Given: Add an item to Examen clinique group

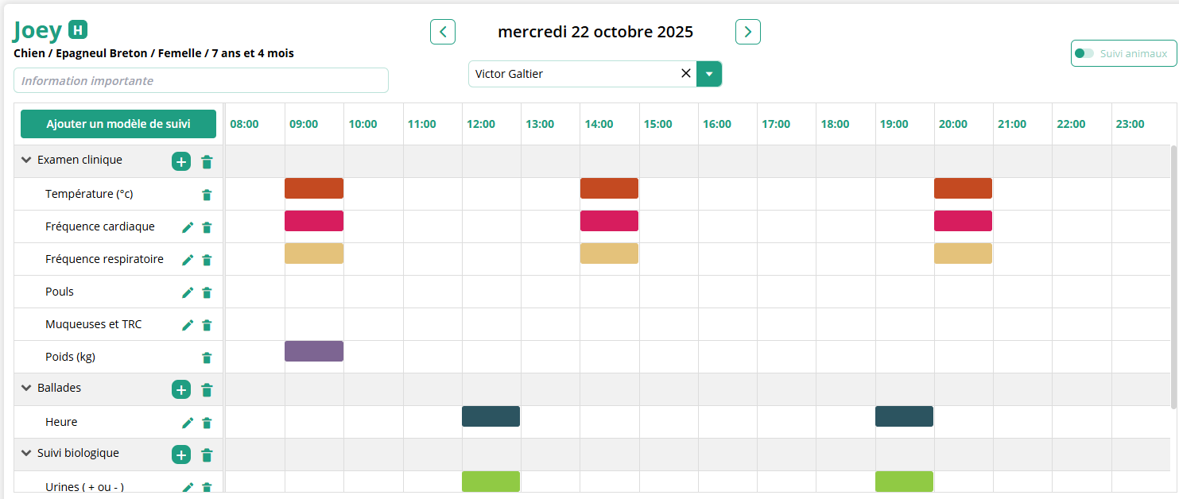Looking at the screenshot, I should 181,162.
